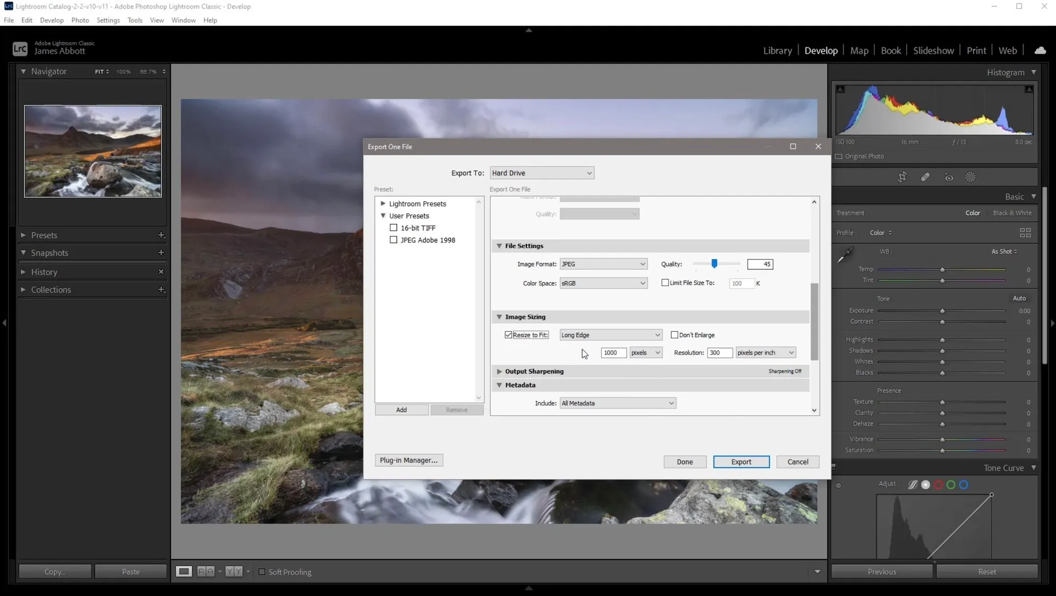Switch to the Print module
Image resolution: width=1056 pixels, height=596 pixels.
tap(976, 51)
